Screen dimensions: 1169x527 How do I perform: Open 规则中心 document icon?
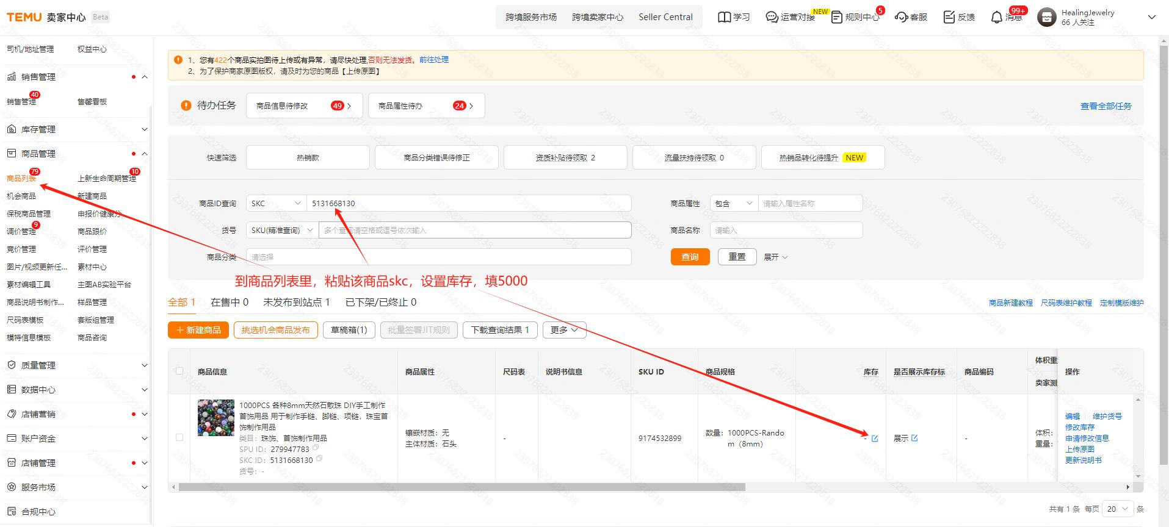pyautogui.click(x=836, y=17)
